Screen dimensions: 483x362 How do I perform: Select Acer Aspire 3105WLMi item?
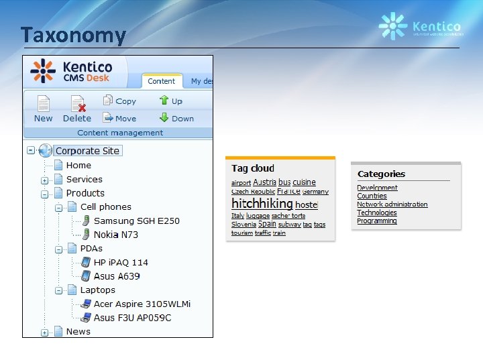click(x=142, y=304)
